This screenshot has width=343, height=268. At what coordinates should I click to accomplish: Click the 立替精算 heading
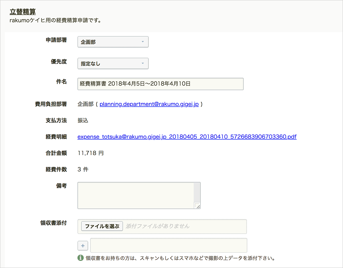[23, 12]
